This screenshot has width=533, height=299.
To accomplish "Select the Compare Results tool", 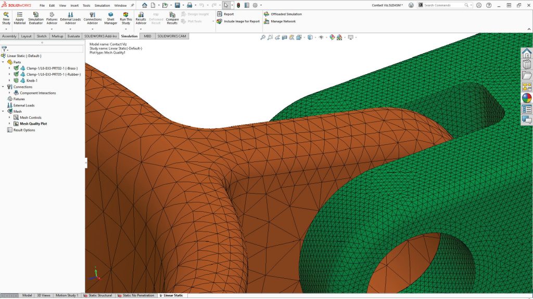I will coord(172,17).
